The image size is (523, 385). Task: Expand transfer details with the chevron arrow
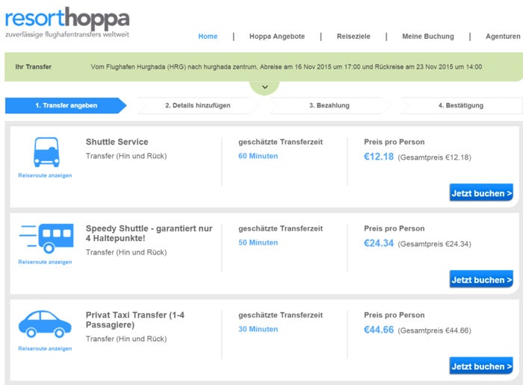(264, 87)
